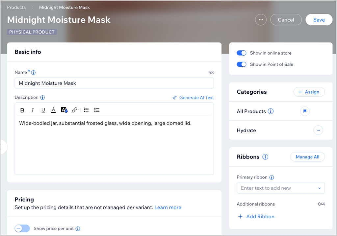Click the flag icon beside All Products

305,111
